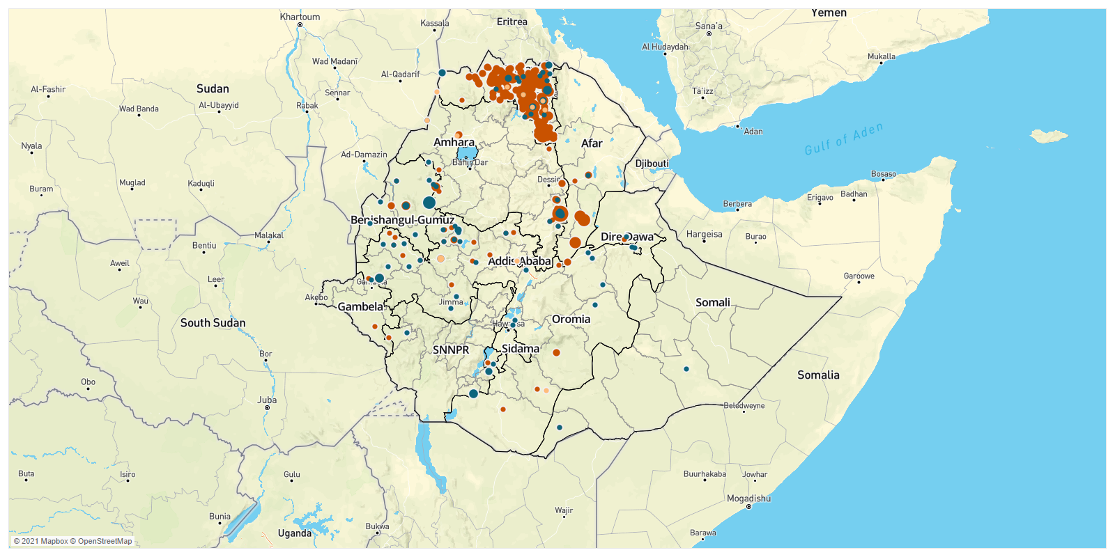The image size is (1115, 557).
Task: Select the Somali region label
Action: coord(712,302)
